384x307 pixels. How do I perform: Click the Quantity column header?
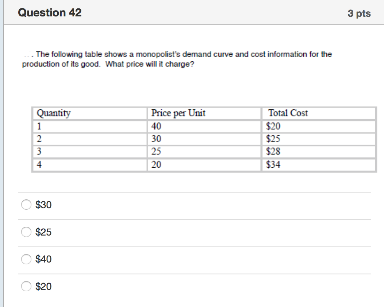coord(54,113)
